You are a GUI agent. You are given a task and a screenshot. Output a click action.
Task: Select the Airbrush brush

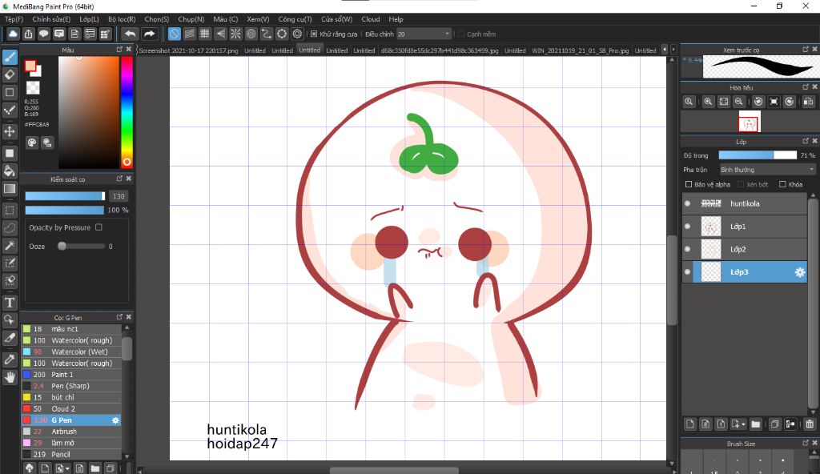[x=71, y=432]
